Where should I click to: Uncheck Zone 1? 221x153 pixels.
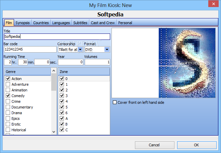(62, 84)
